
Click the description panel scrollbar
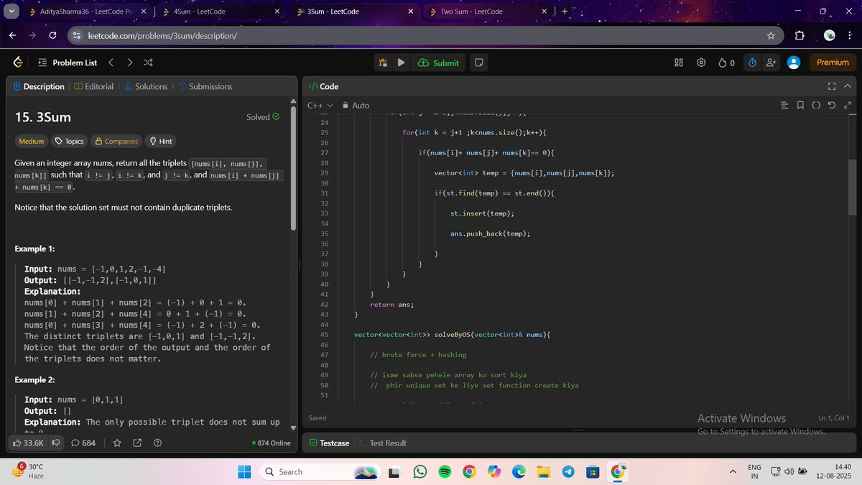click(292, 168)
